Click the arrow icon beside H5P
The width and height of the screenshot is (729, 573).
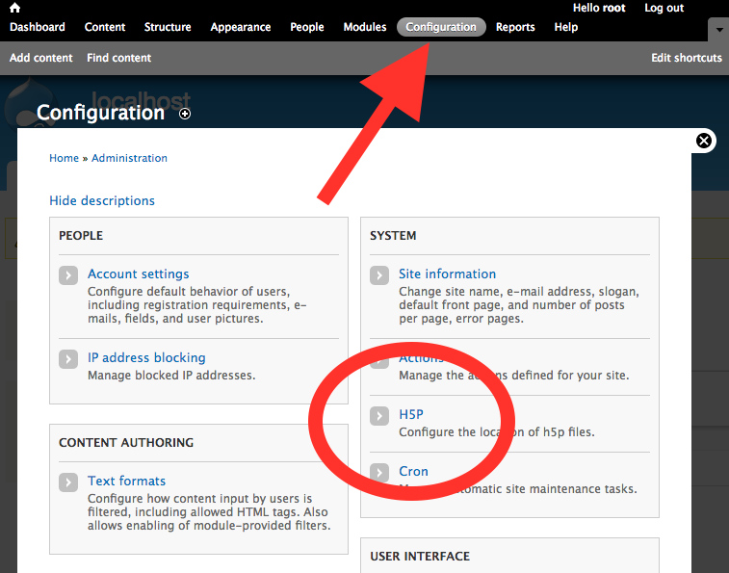380,416
